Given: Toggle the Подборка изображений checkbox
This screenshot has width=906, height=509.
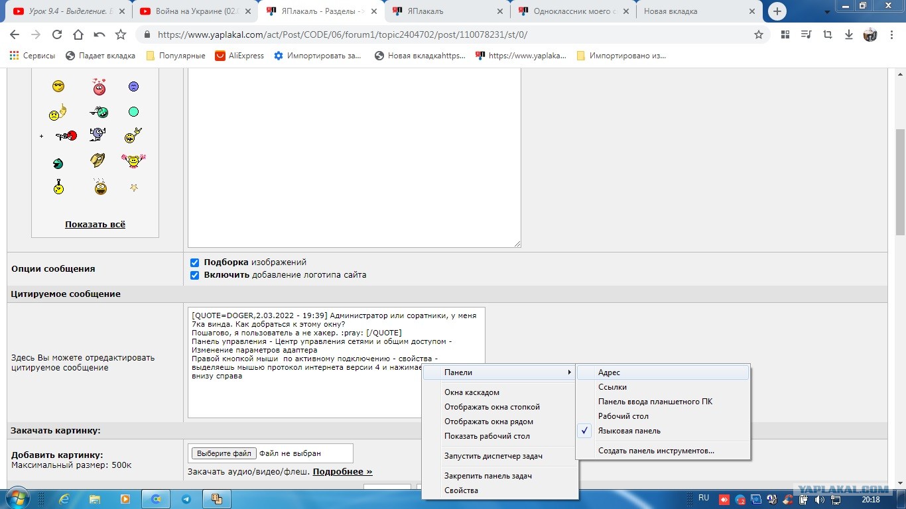Looking at the screenshot, I should pos(195,262).
